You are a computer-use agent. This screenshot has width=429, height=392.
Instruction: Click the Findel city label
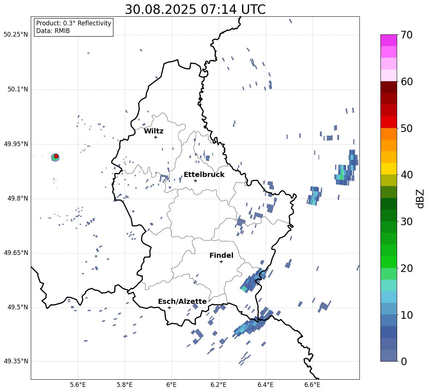(221, 255)
